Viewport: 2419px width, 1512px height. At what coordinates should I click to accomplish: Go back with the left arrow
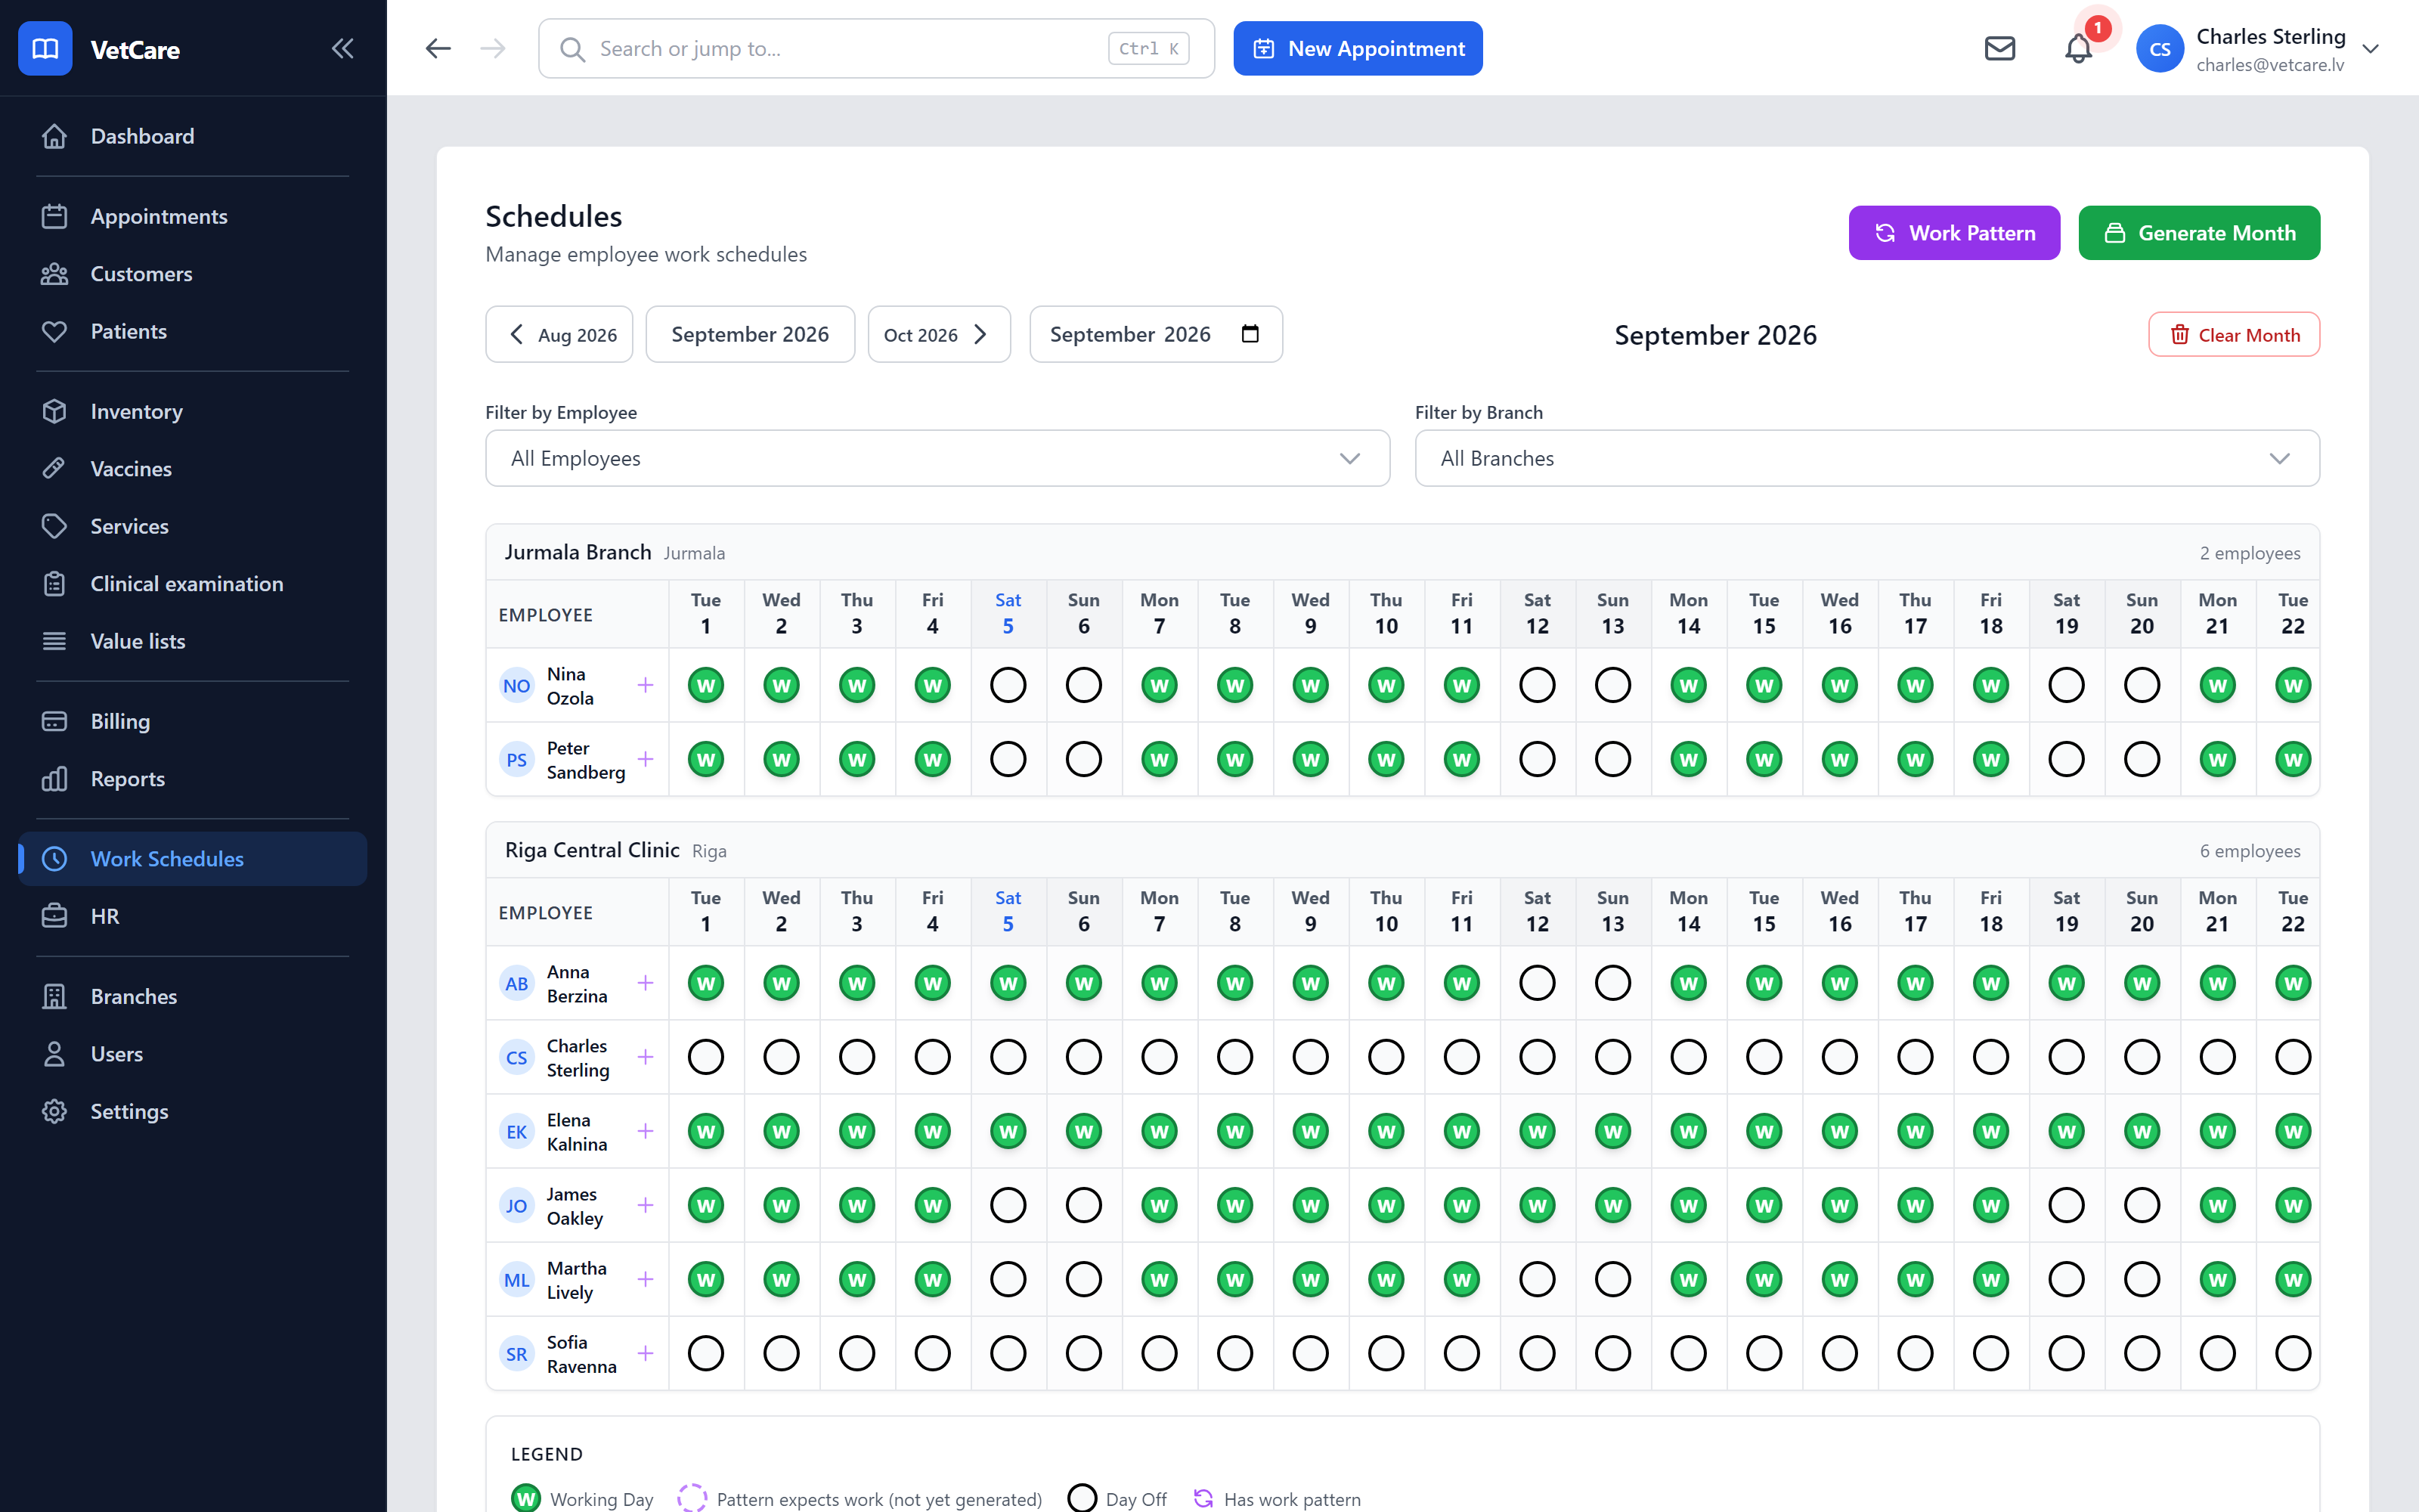tap(438, 48)
